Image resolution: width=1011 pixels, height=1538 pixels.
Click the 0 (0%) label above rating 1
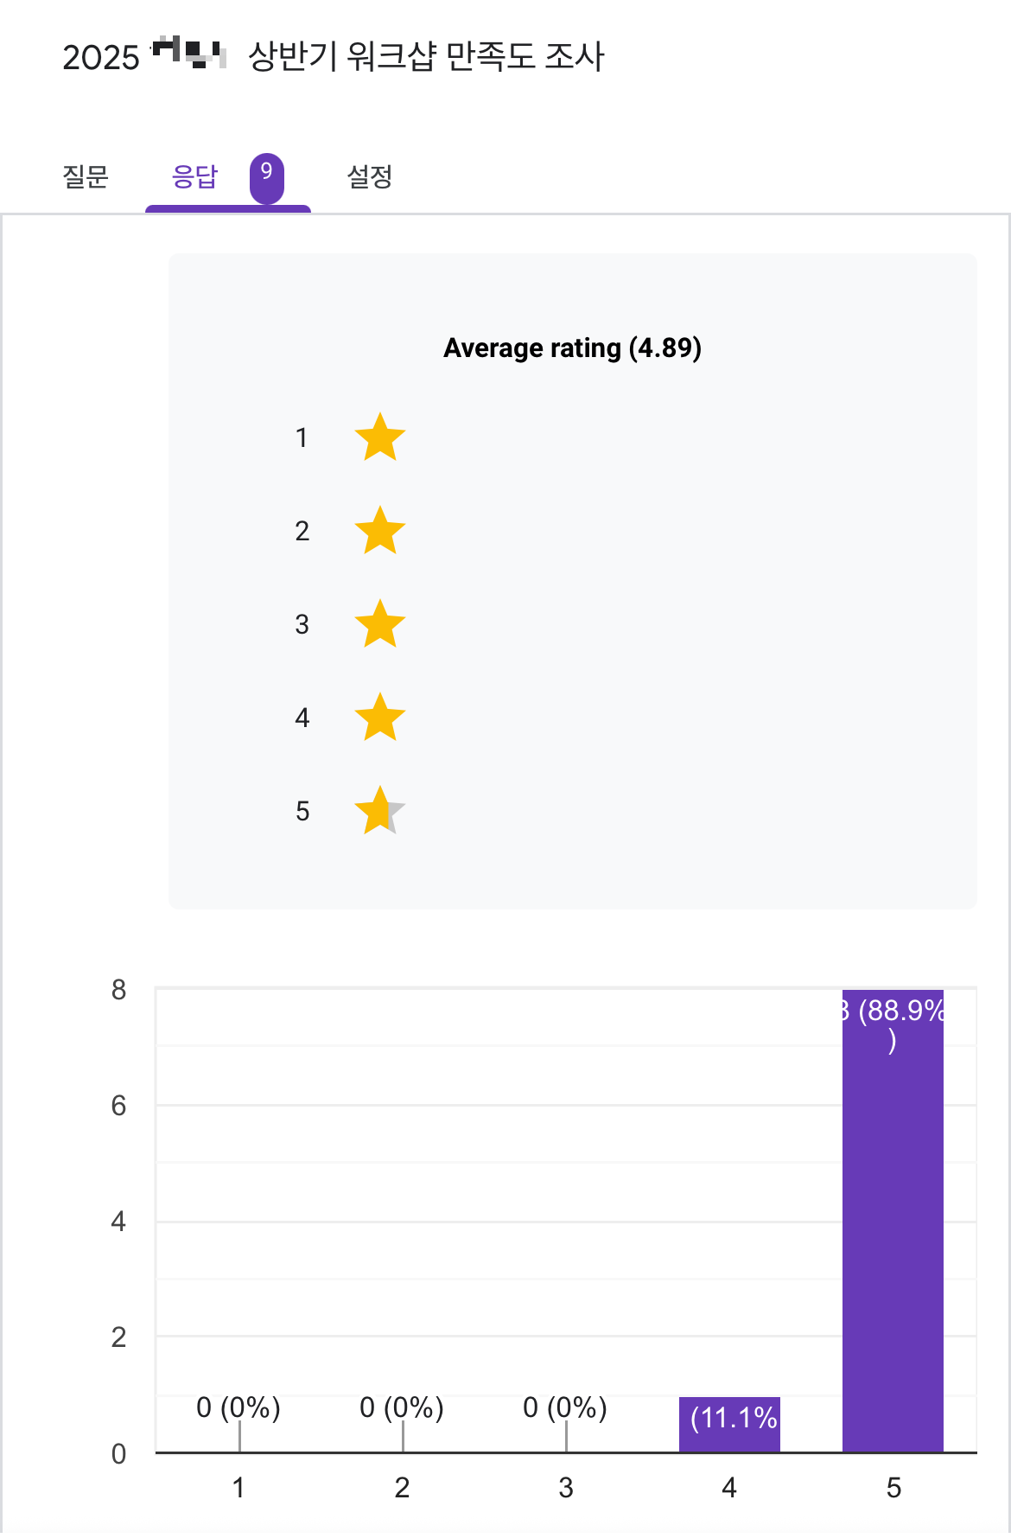tap(238, 1407)
